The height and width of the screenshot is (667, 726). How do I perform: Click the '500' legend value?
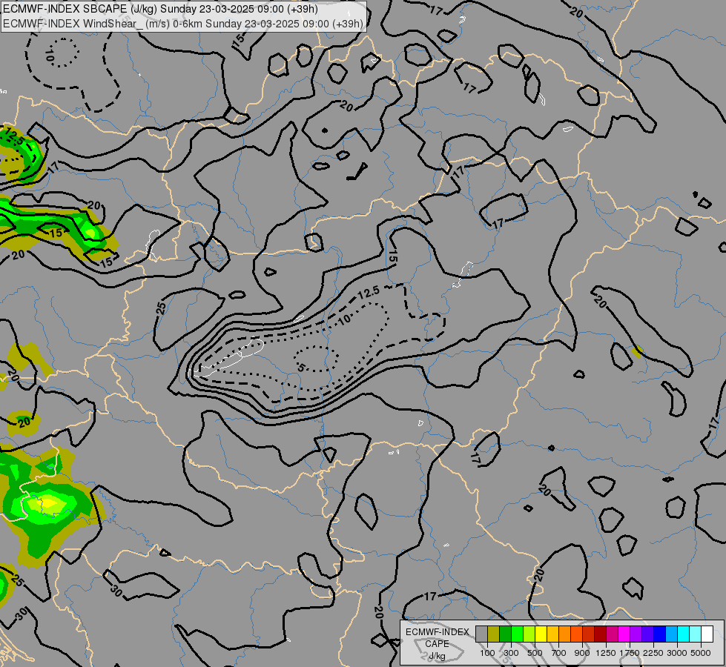(535, 653)
